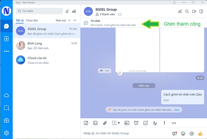The image size is (207, 139).
Task: Open the Messages tab in sidebar
Action: tap(6, 26)
